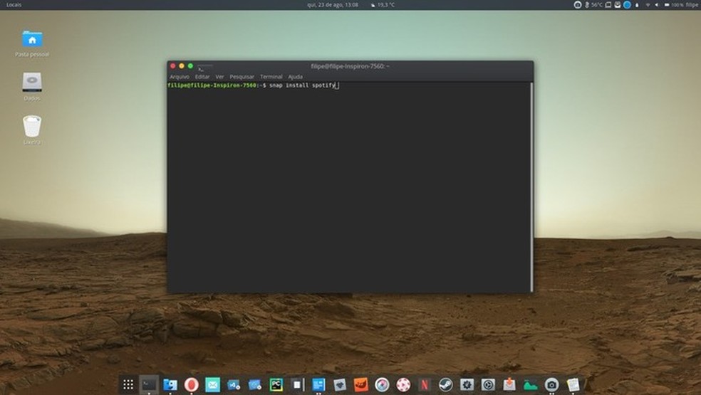Launch Steam from the dock
Viewport: 701px width, 395px height.
point(445,385)
